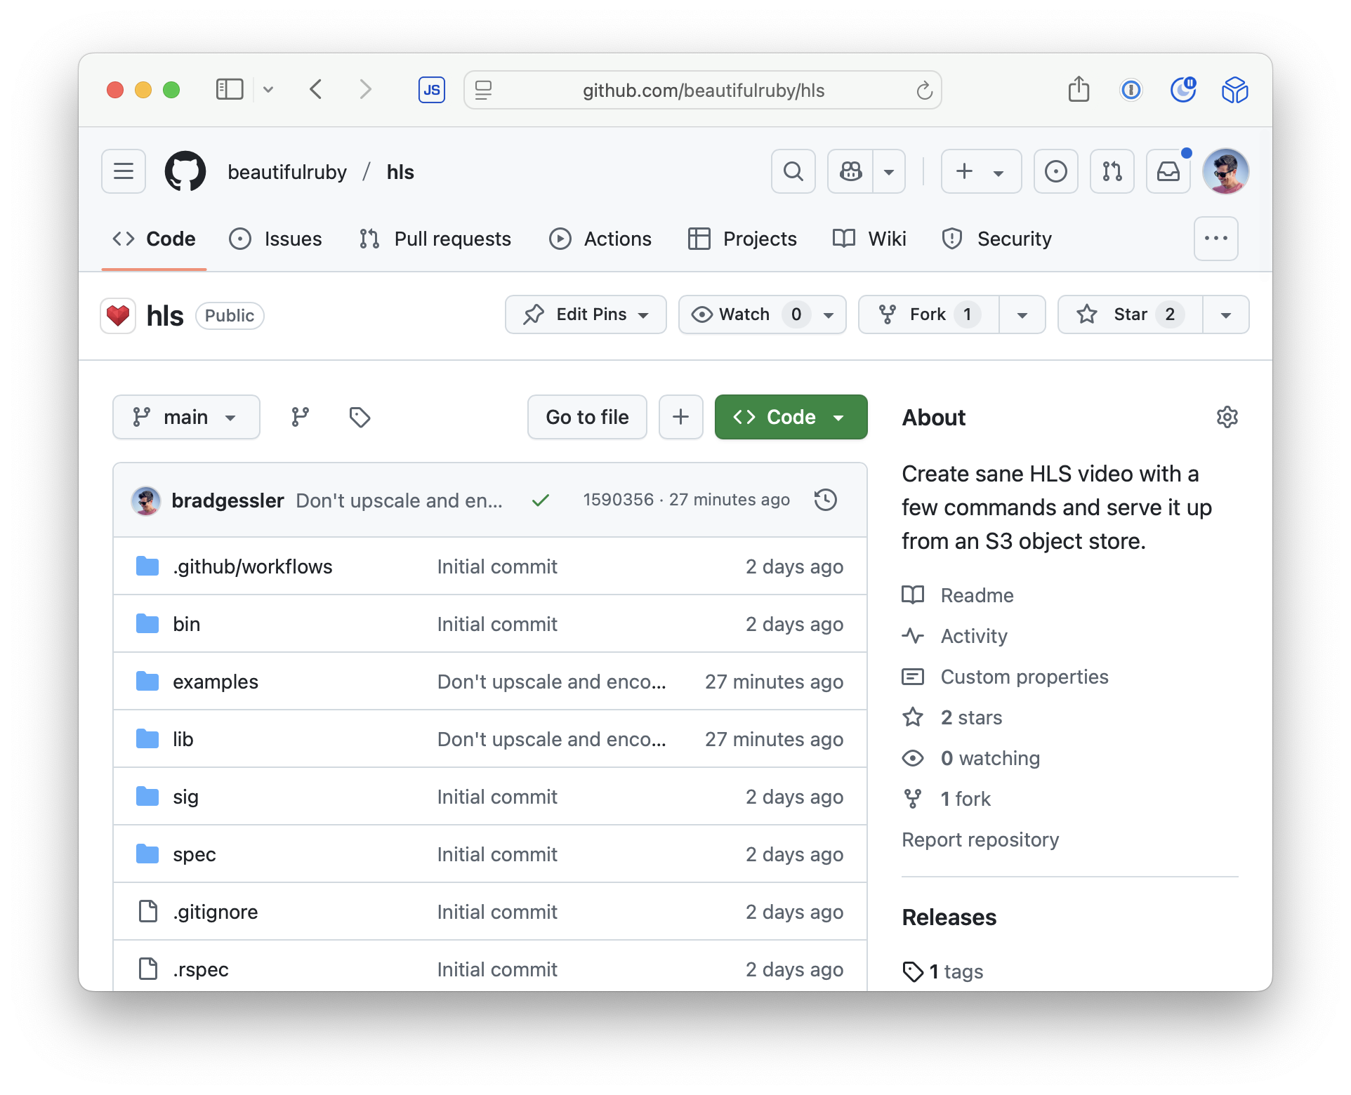Open the 1Password extension icon
Screen dimensions: 1351x1095
coord(1131,90)
